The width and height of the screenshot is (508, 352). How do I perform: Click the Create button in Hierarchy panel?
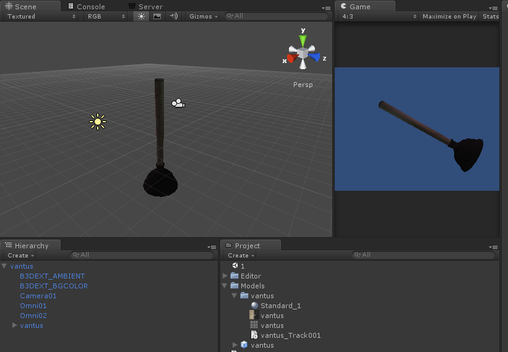pos(20,255)
